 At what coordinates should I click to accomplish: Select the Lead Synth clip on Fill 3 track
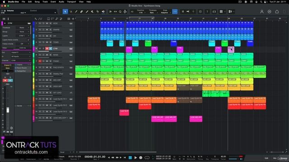[x=124, y=112]
